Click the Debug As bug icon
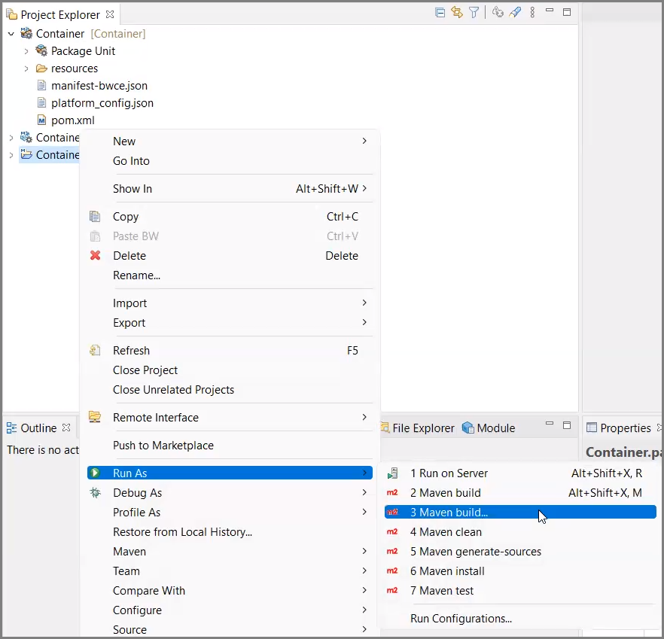The height and width of the screenshot is (639, 664). (95, 493)
